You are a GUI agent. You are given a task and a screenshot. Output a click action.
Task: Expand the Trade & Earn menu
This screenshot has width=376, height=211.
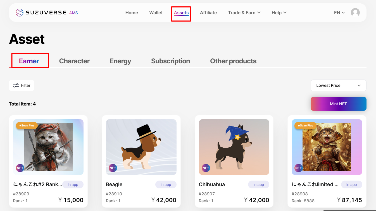(244, 13)
